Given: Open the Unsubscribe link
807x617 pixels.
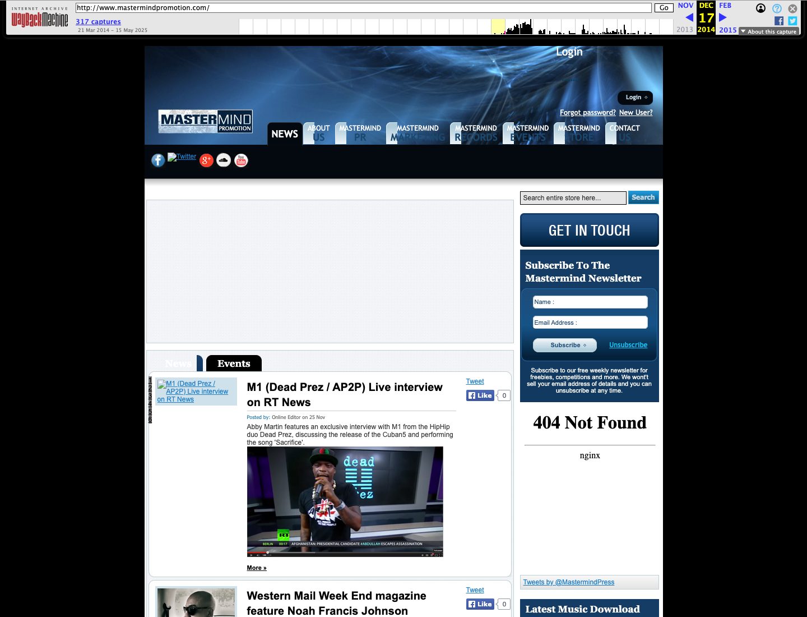Looking at the screenshot, I should 628,345.
